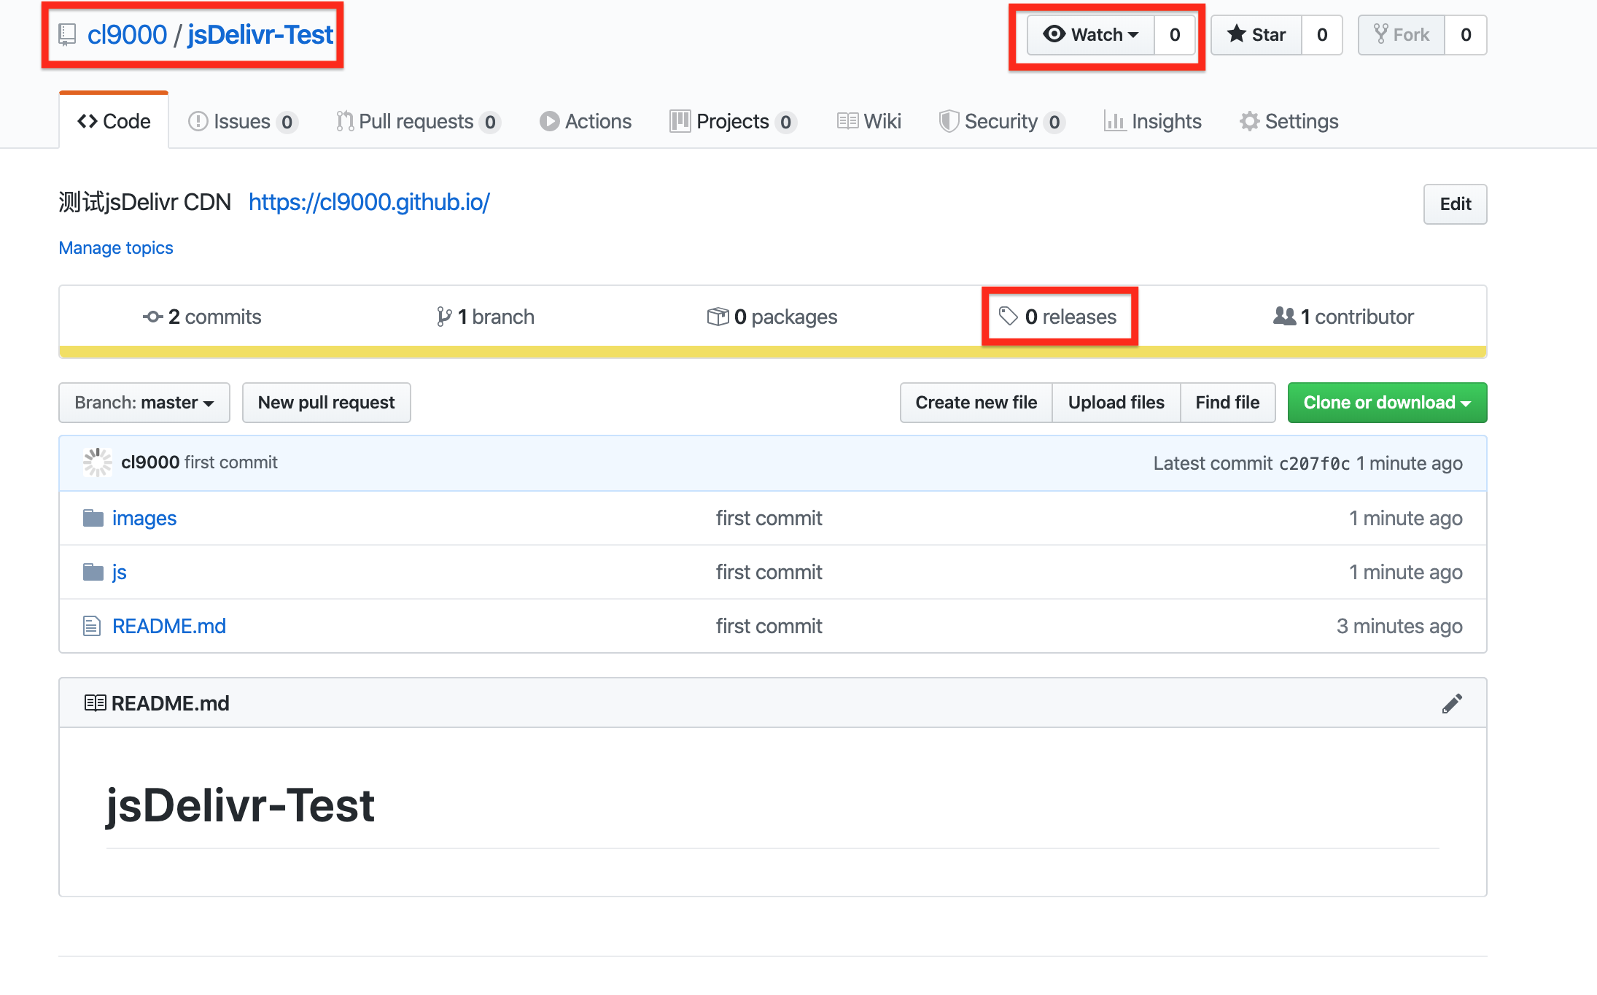Click the contributors people icon
Viewport: 1597px width, 995px height.
click(1283, 317)
